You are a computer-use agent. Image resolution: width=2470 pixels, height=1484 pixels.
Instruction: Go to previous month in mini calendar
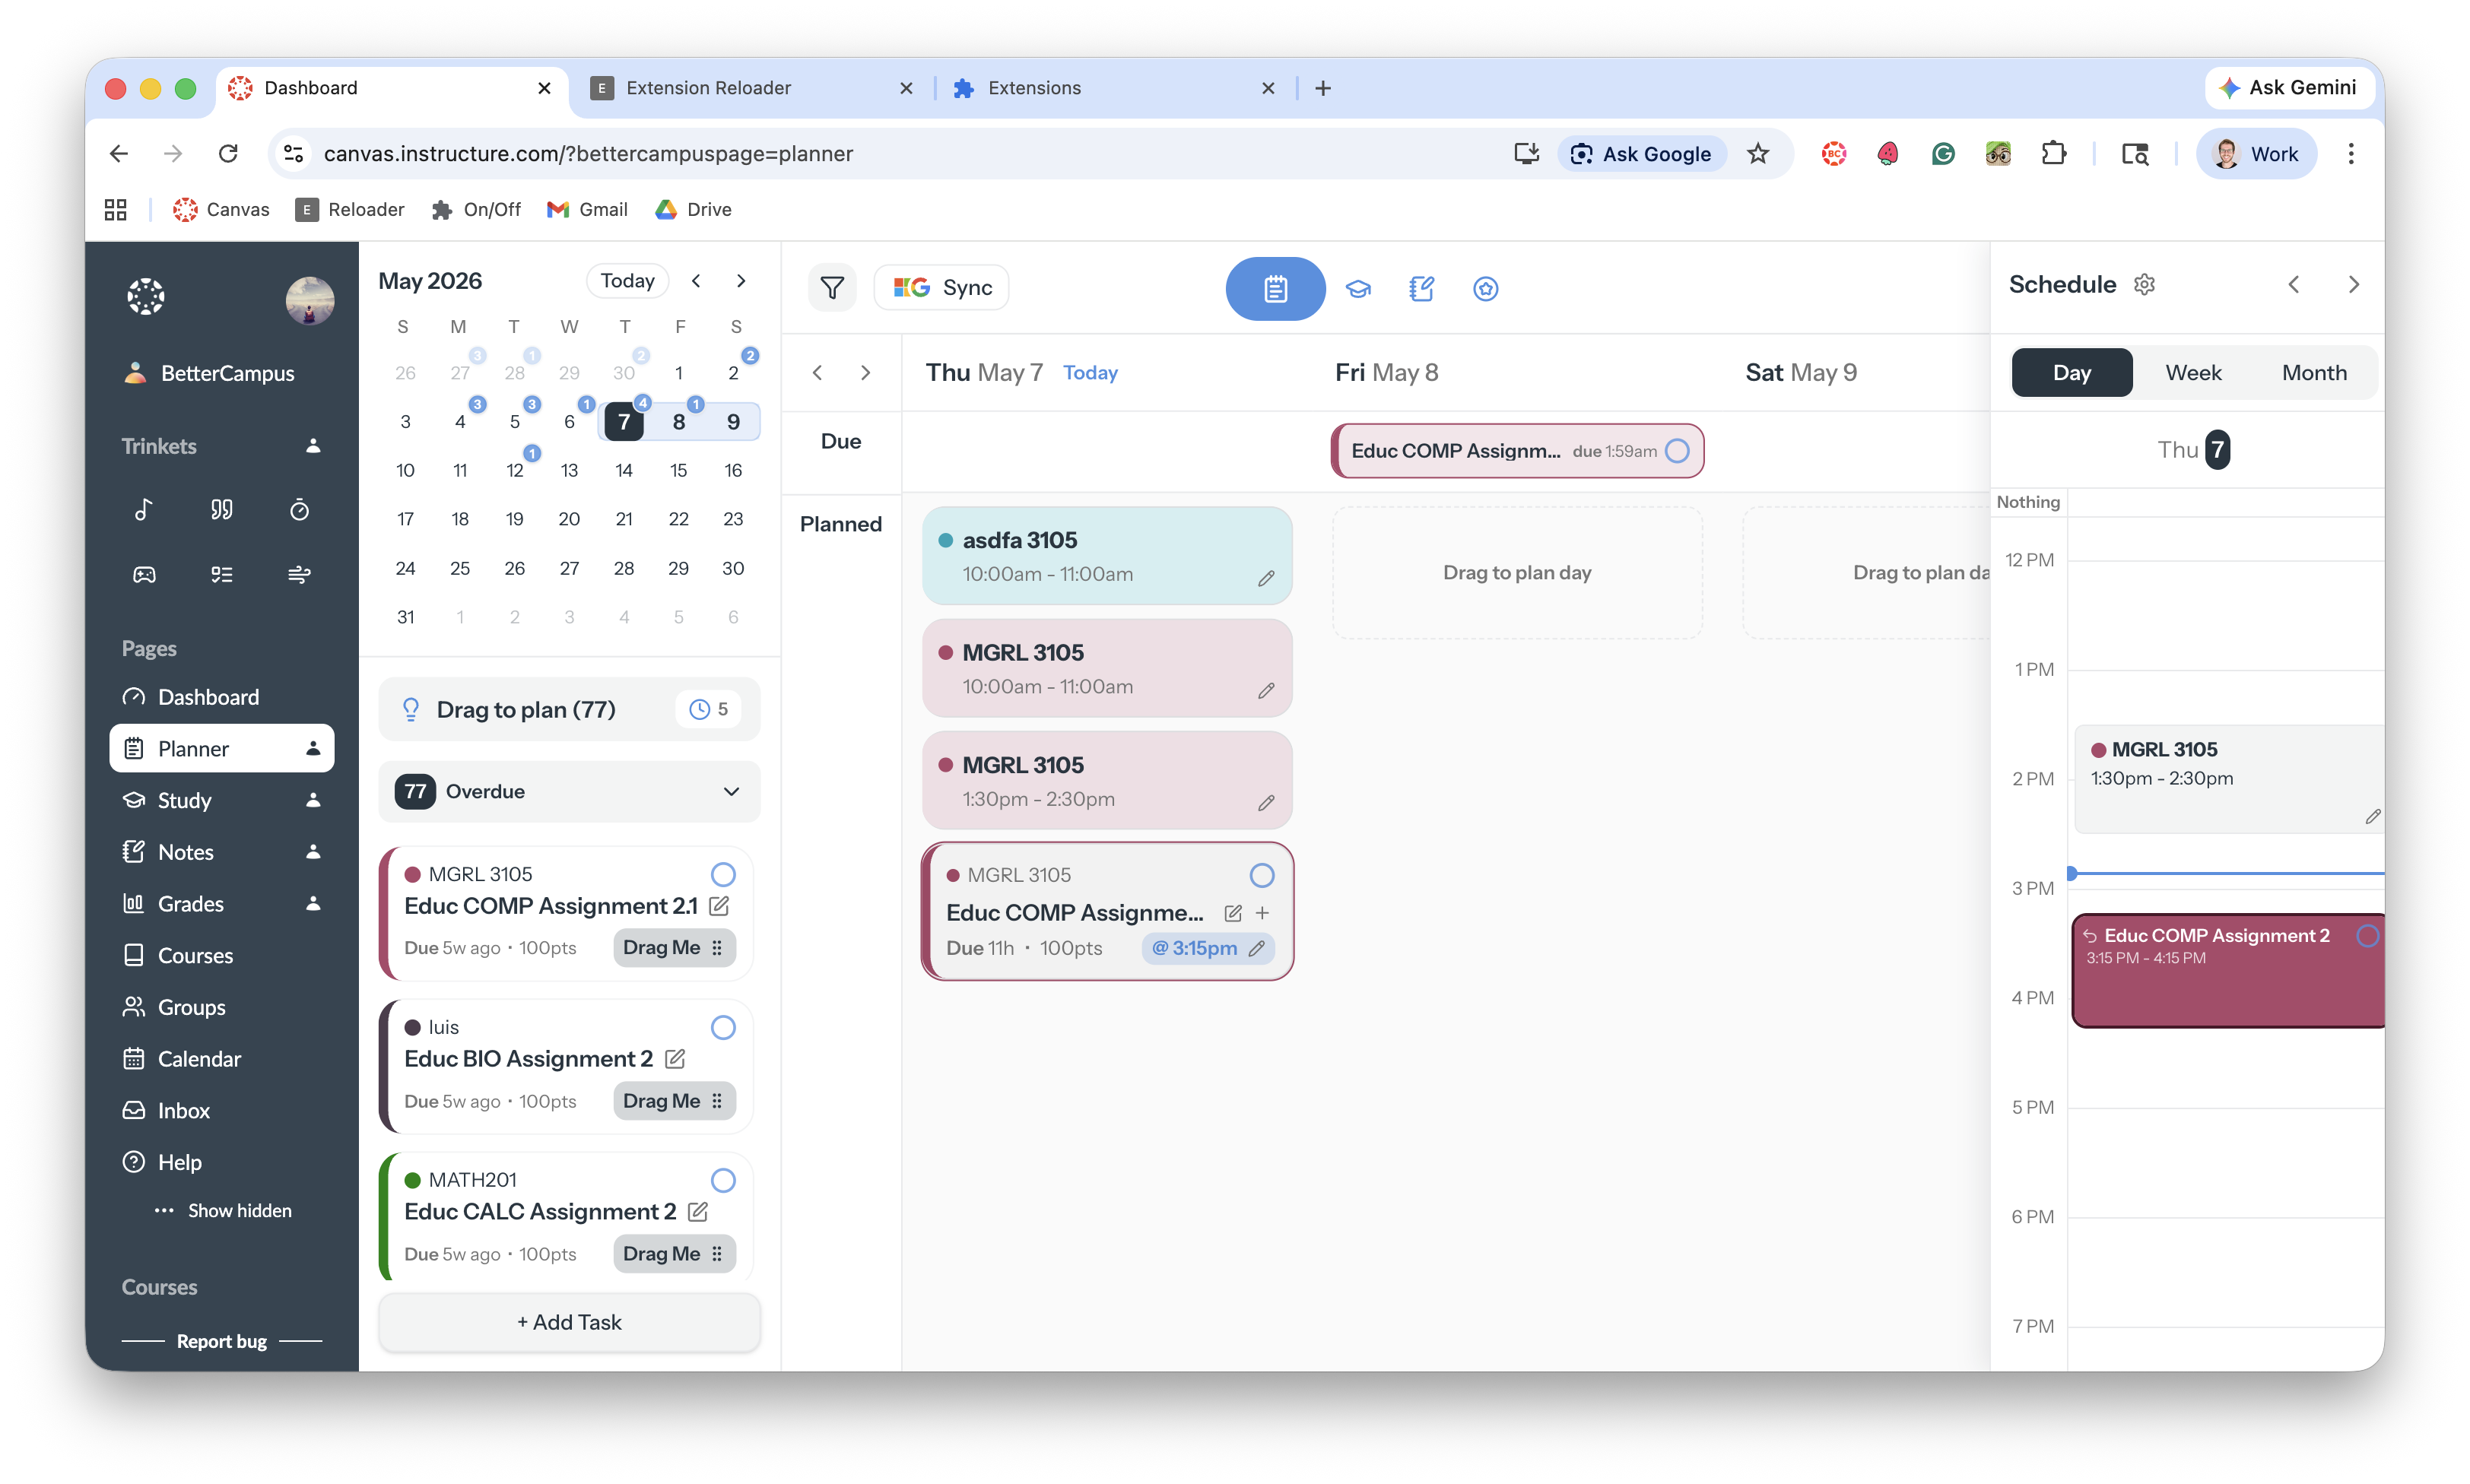(x=696, y=281)
